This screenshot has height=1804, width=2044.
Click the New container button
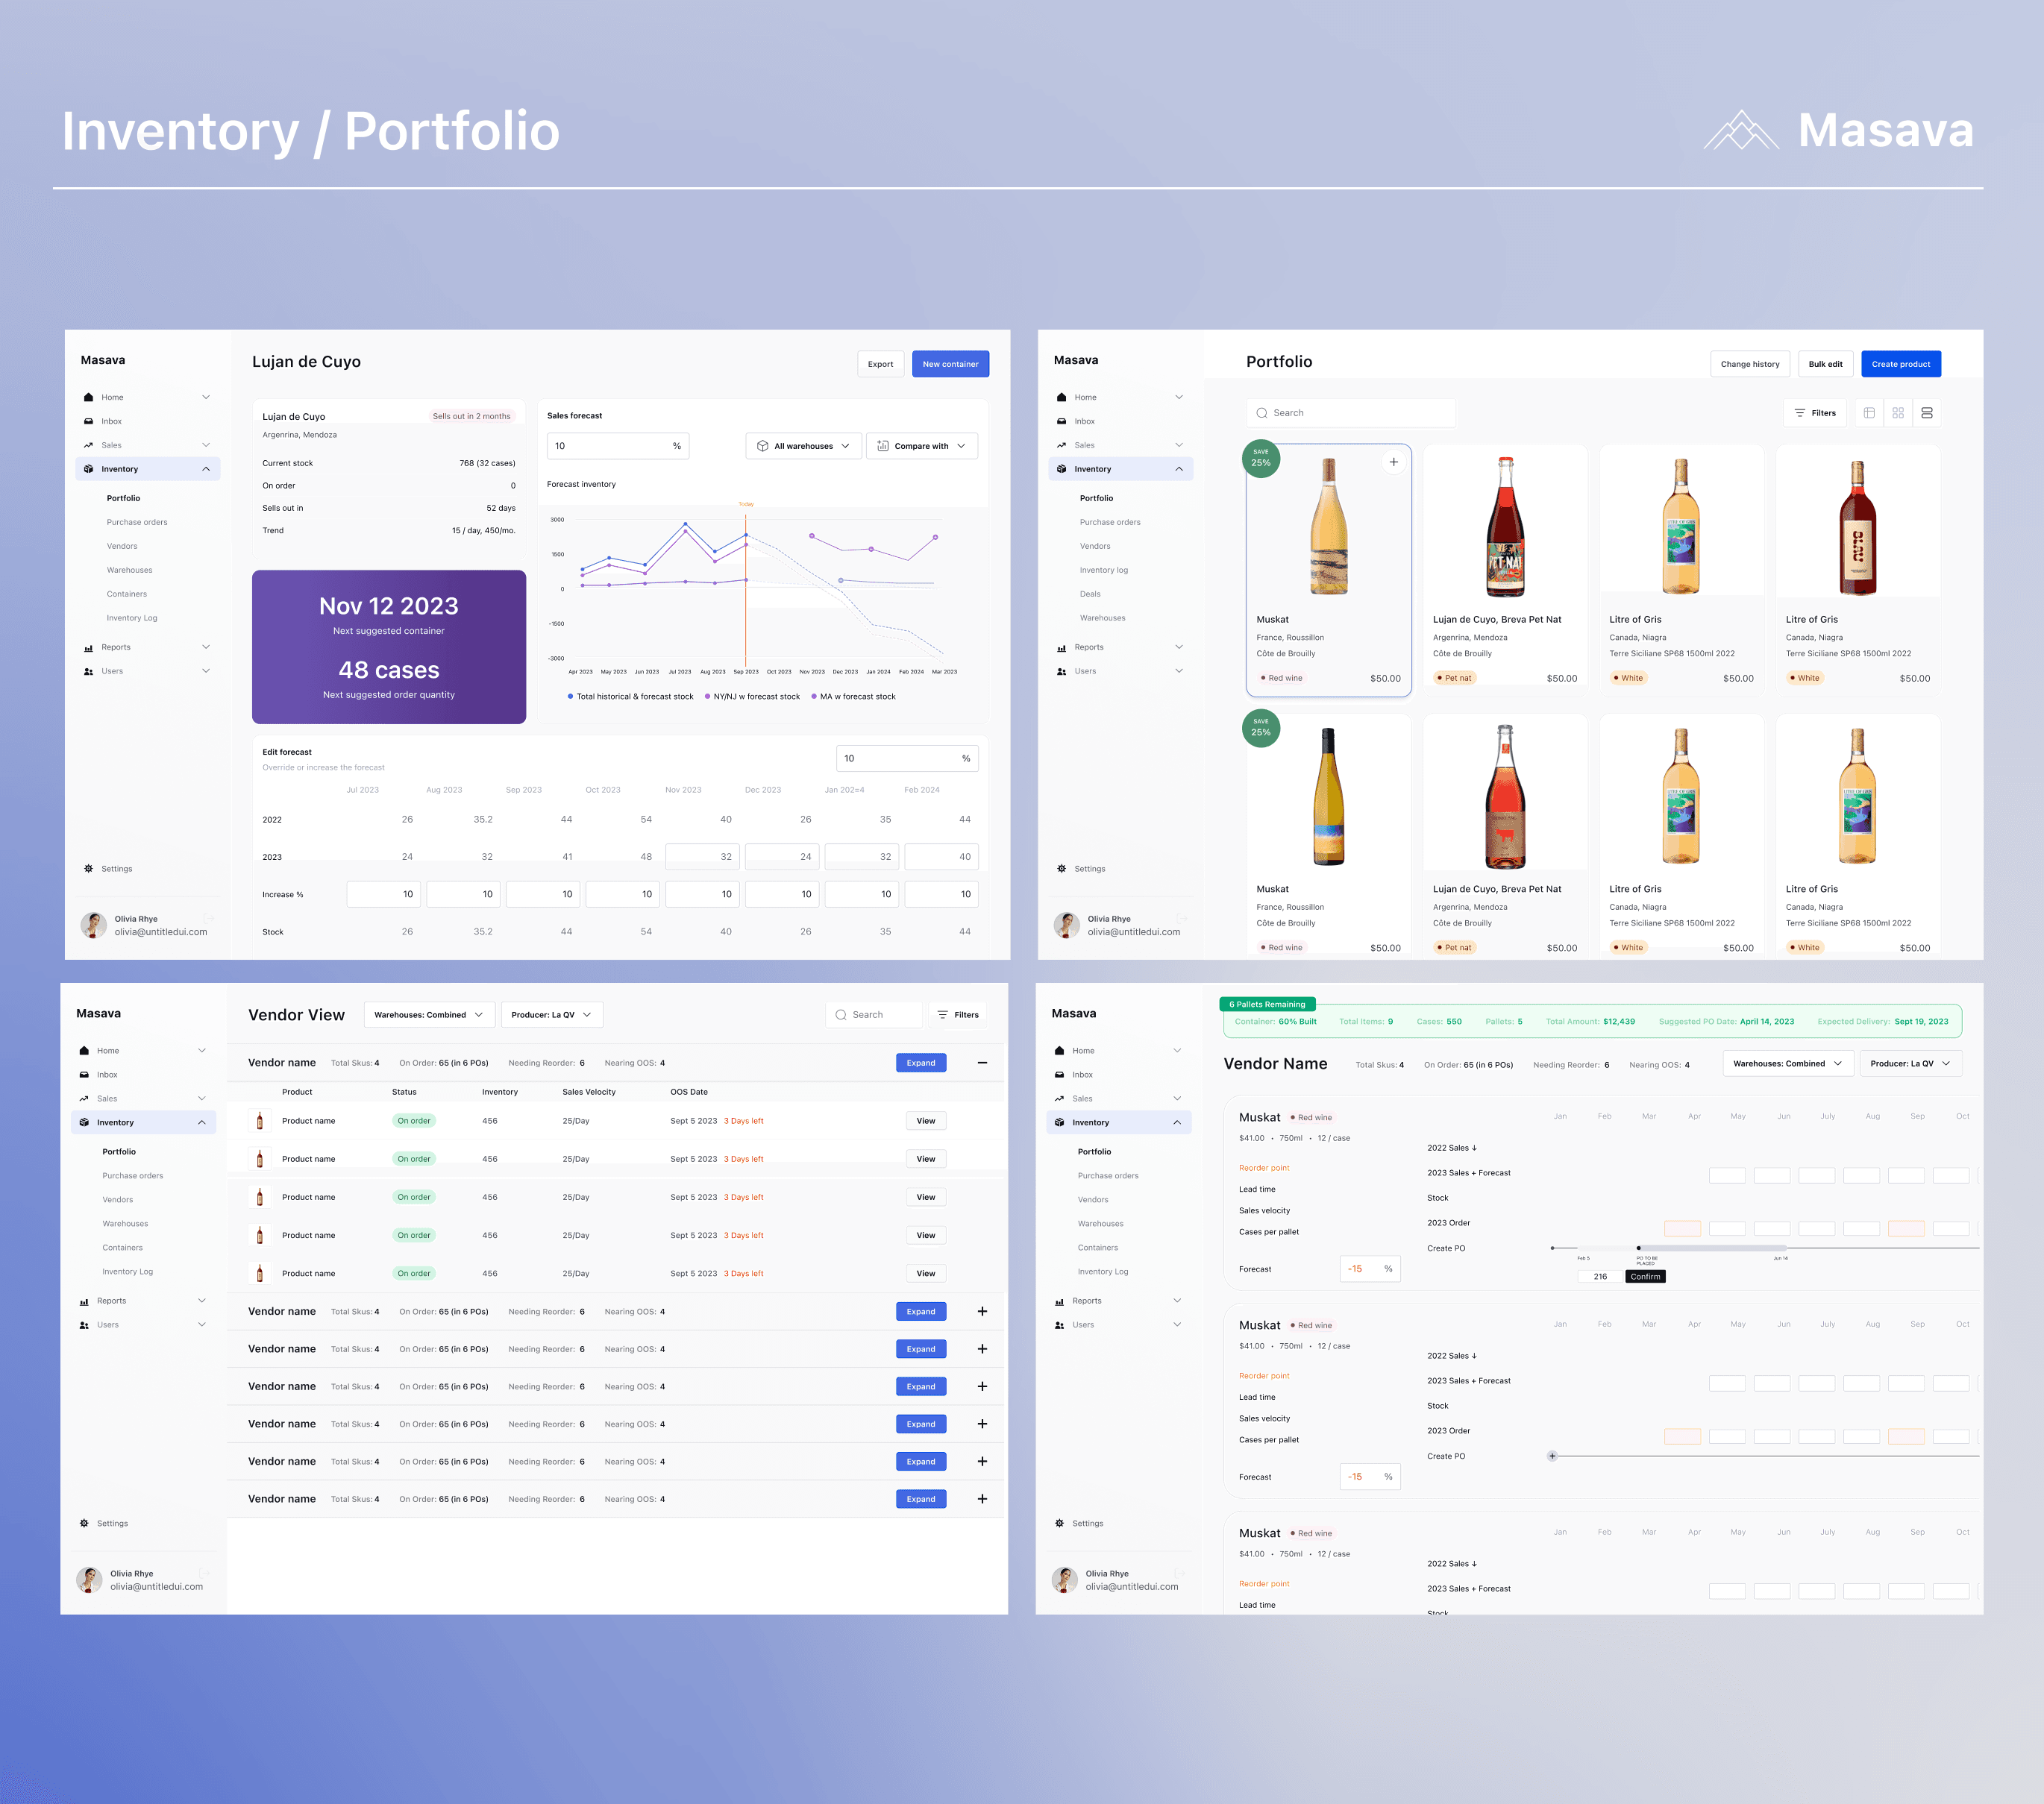(x=950, y=364)
